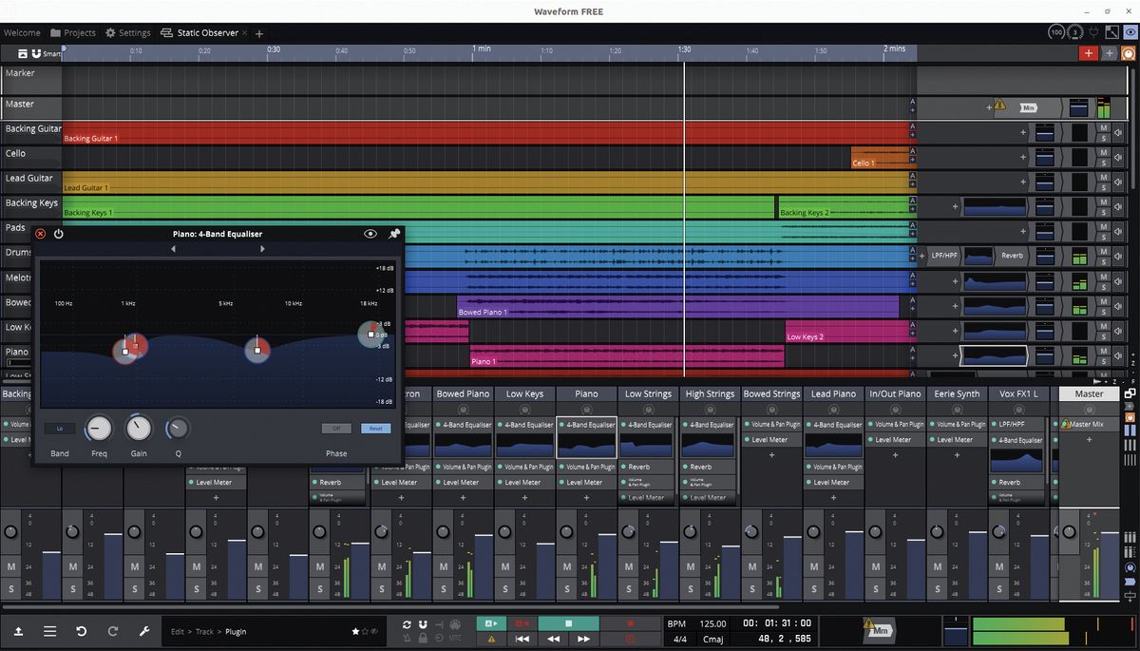Click the BPM value showing 125.00
This screenshot has height=651, width=1140.
(711, 624)
